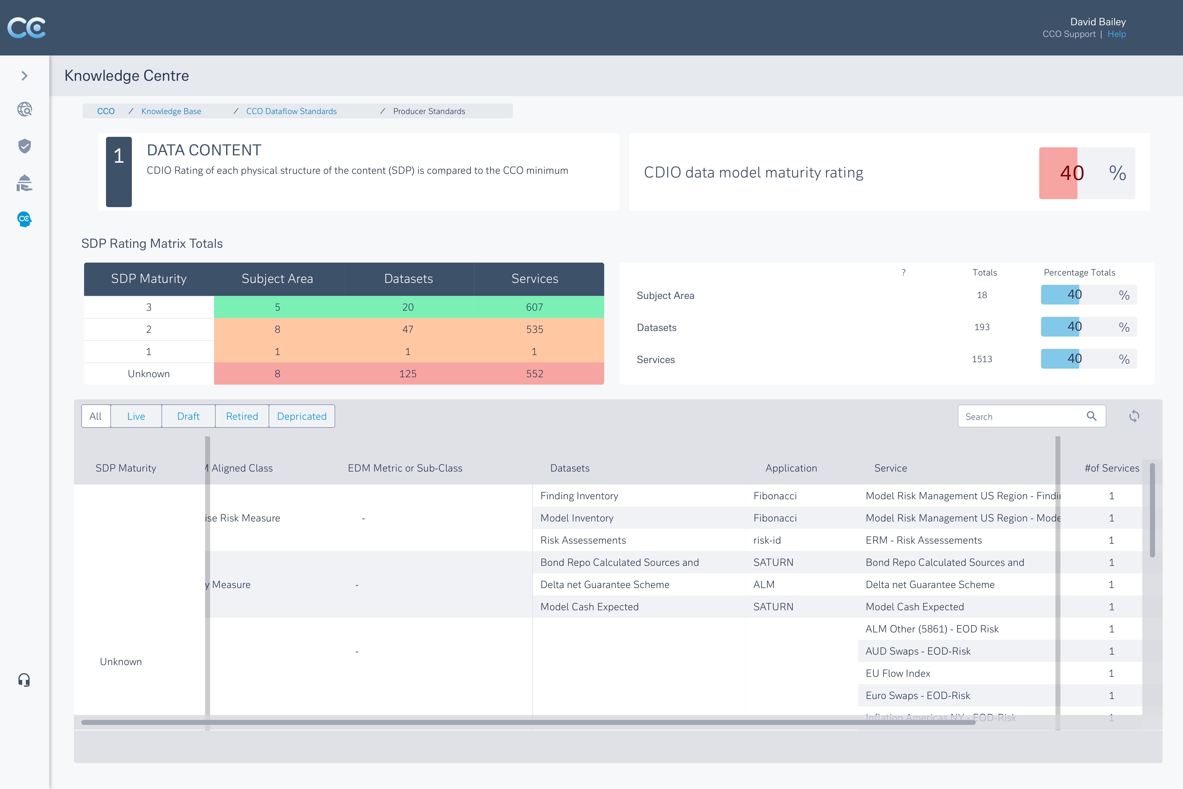Click the search magnifier icon
Viewport: 1183px width, 789px height.
coord(1091,416)
